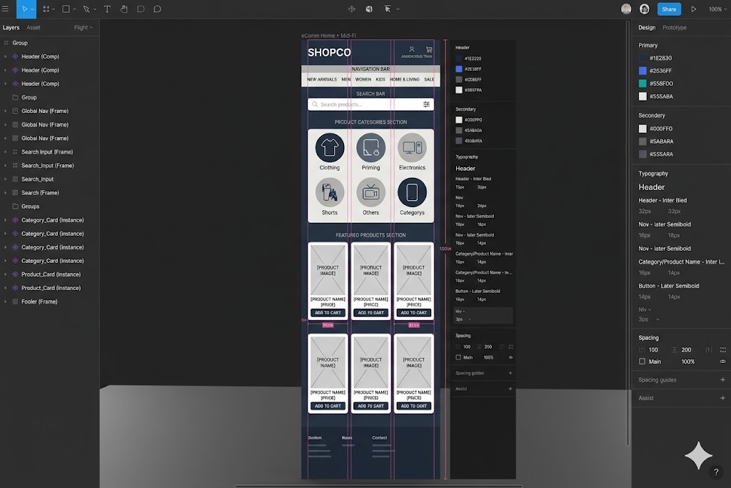Viewport: 731px width, 488px height.
Task: Click the Others category TV icon
Action: tap(371, 192)
